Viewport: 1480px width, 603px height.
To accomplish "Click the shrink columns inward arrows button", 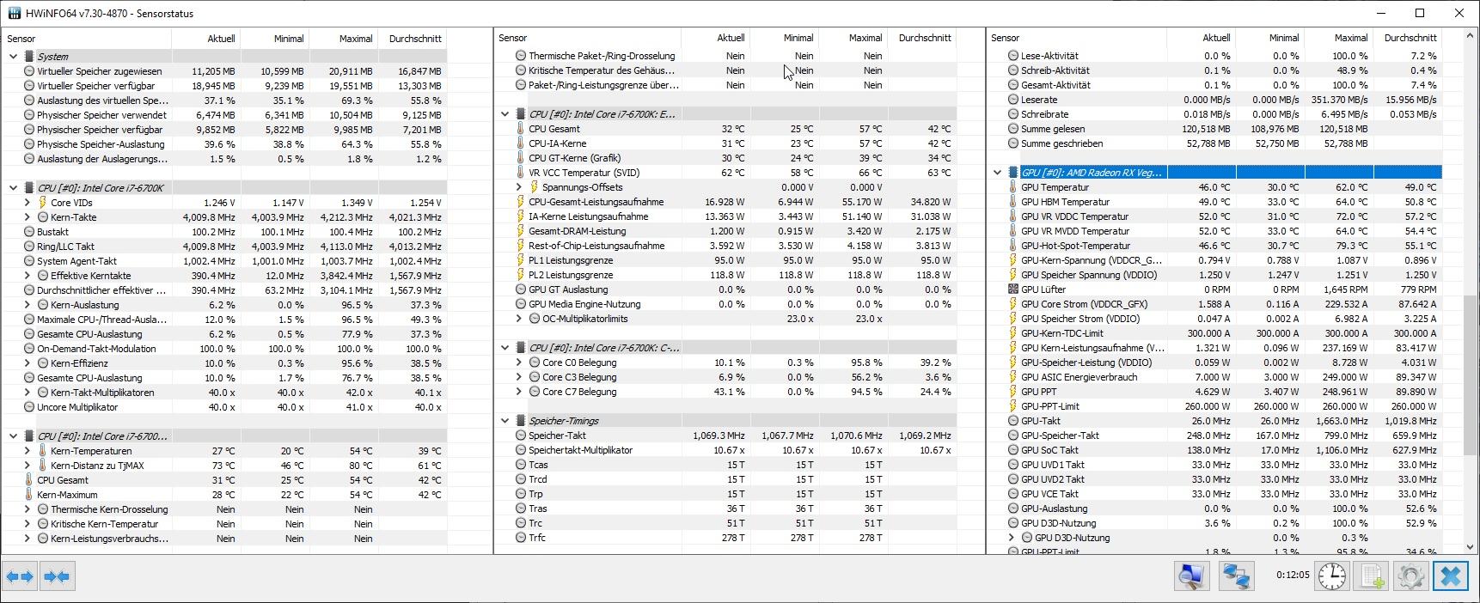I will pyautogui.click(x=58, y=576).
